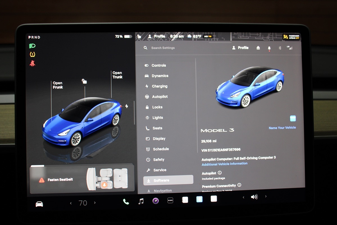Open Bluetooth settings icon
The width and height of the screenshot is (337, 225).
tap(280, 48)
